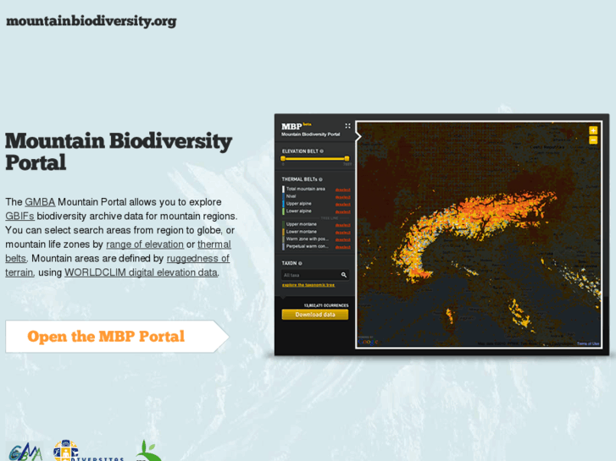Image resolution: width=616 pixels, height=461 pixels.
Task: Click the Terms of Use map link
Action: tap(588, 343)
